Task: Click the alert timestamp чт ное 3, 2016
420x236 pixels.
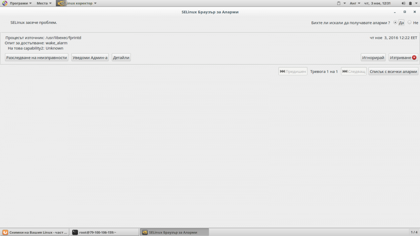Action: pyautogui.click(x=394, y=38)
